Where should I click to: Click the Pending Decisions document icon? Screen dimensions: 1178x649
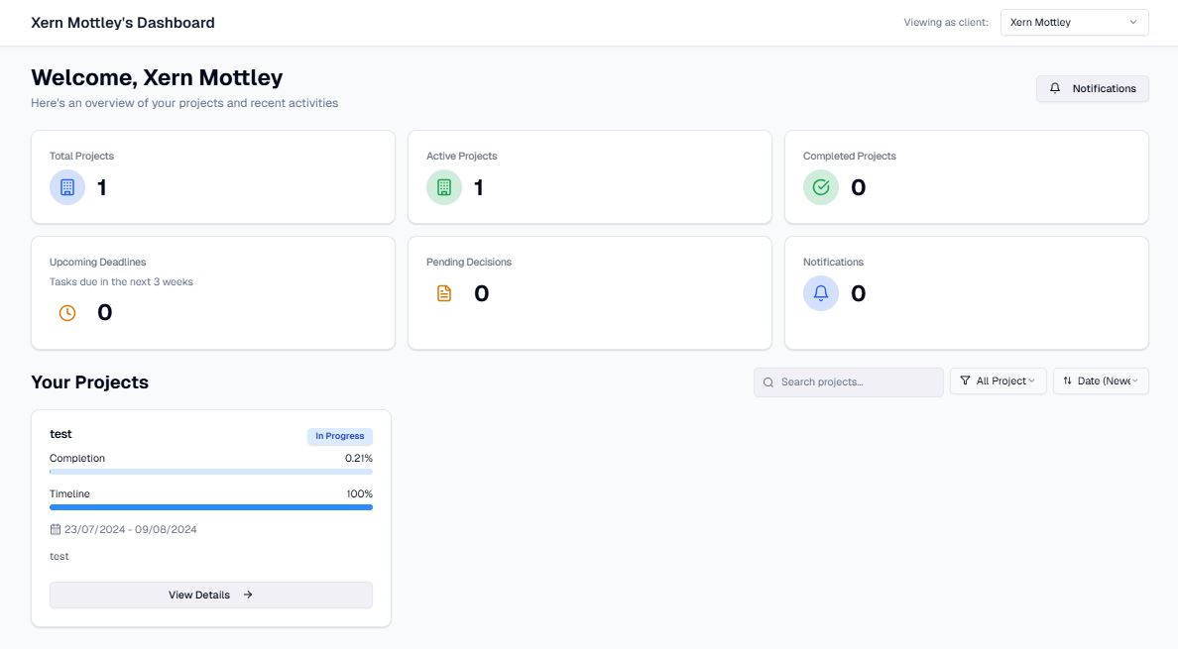click(444, 292)
